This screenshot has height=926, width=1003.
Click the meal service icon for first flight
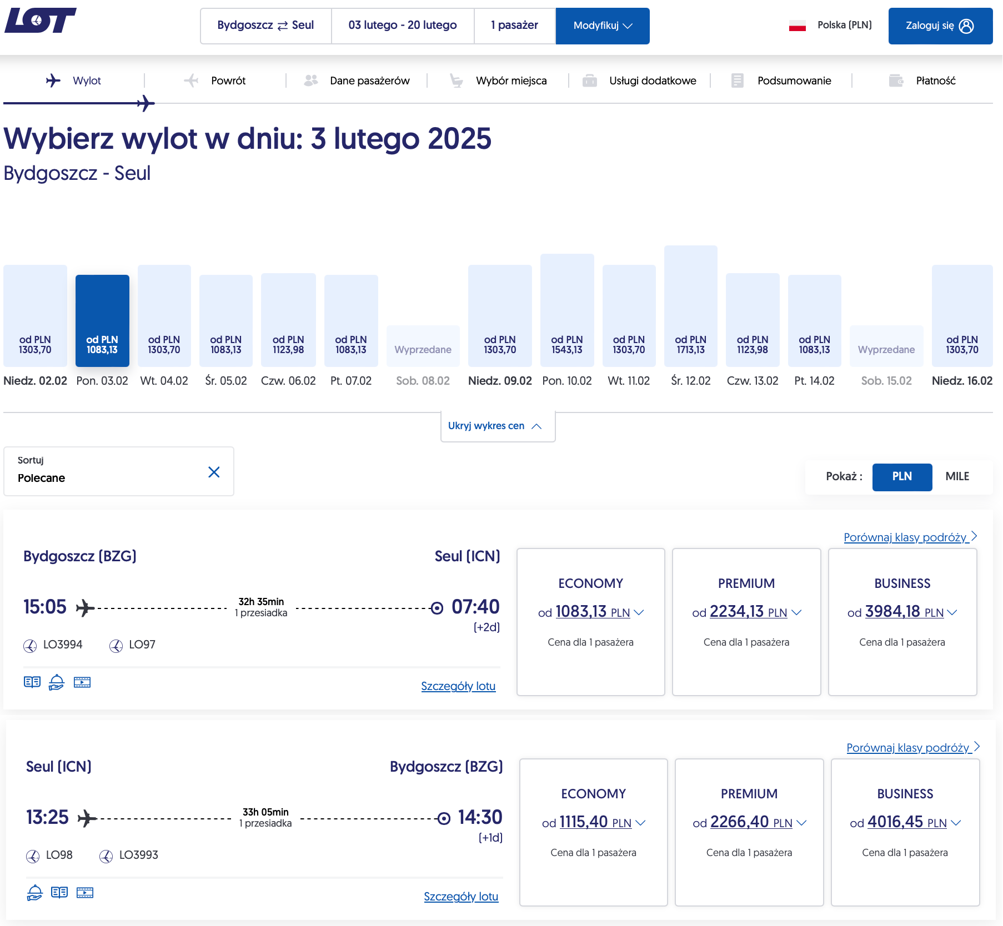tap(57, 682)
